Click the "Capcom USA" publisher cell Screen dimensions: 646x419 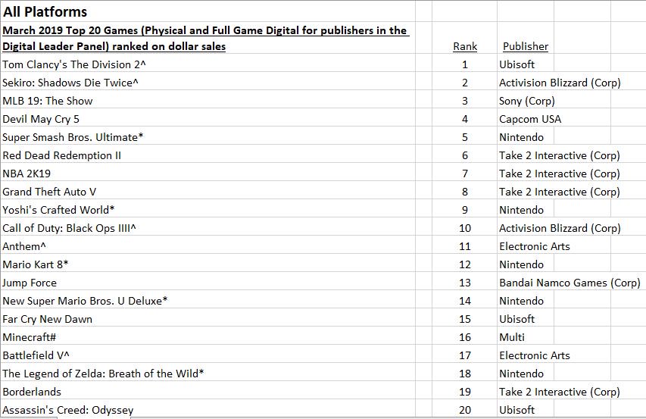[530, 119]
